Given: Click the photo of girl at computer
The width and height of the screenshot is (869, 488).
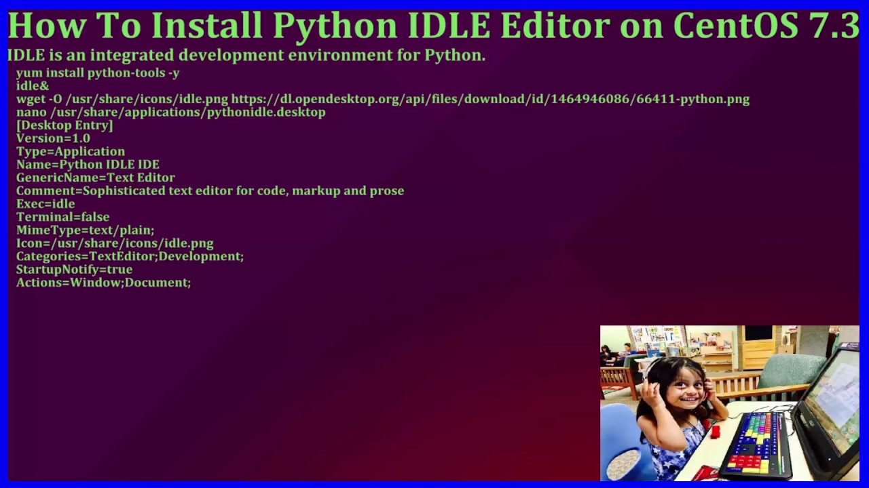Looking at the screenshot, I should tap(730, 403).
